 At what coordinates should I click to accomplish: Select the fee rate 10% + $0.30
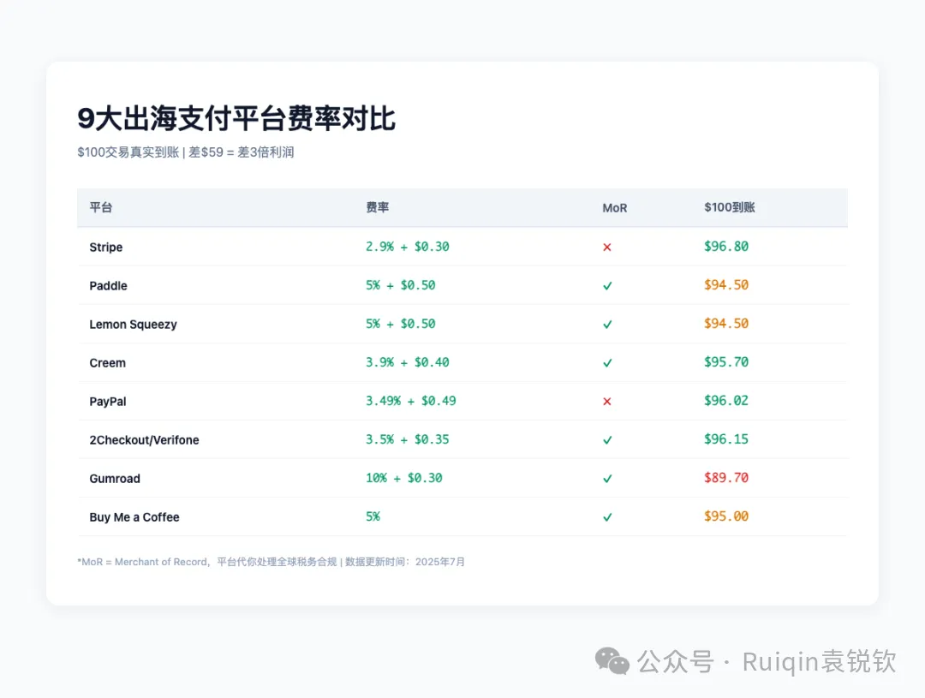pos(404,478)
